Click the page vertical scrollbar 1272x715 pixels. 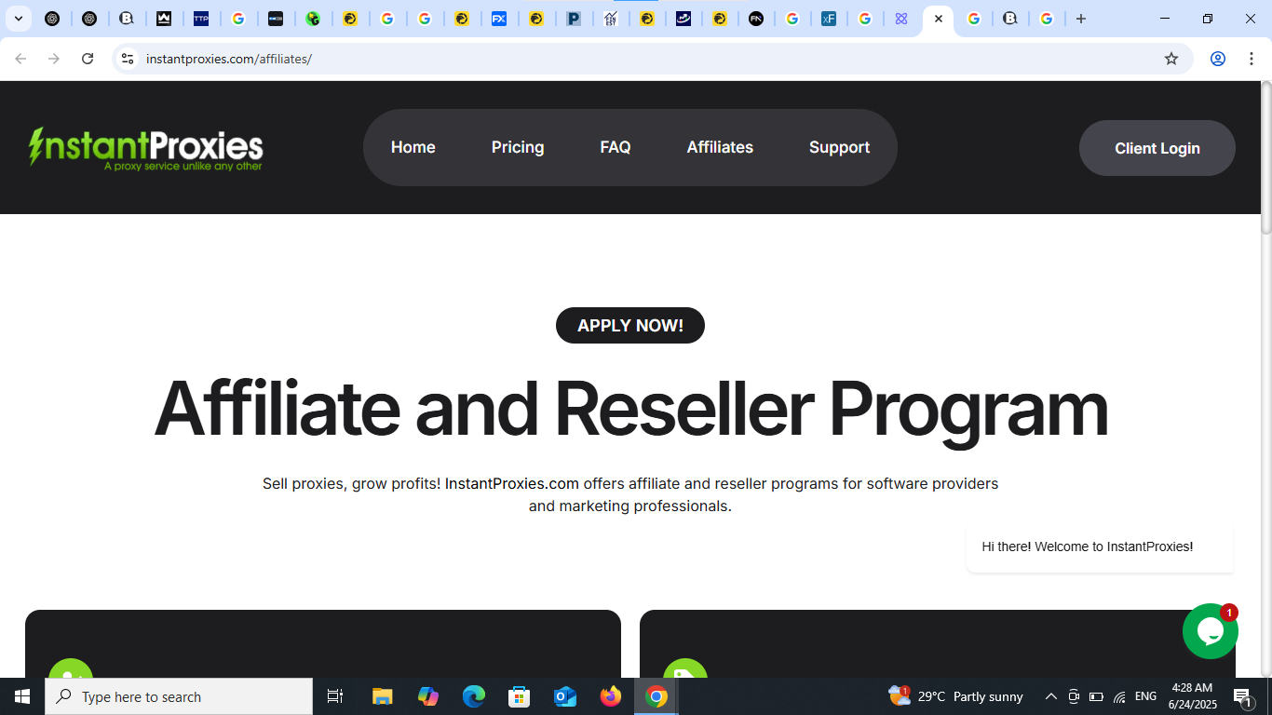click(1265, 158)
